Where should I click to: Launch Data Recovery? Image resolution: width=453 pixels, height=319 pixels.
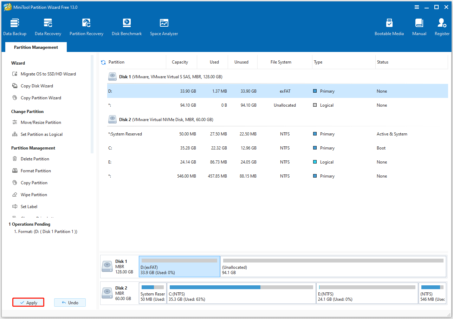[x=48, y=26]
